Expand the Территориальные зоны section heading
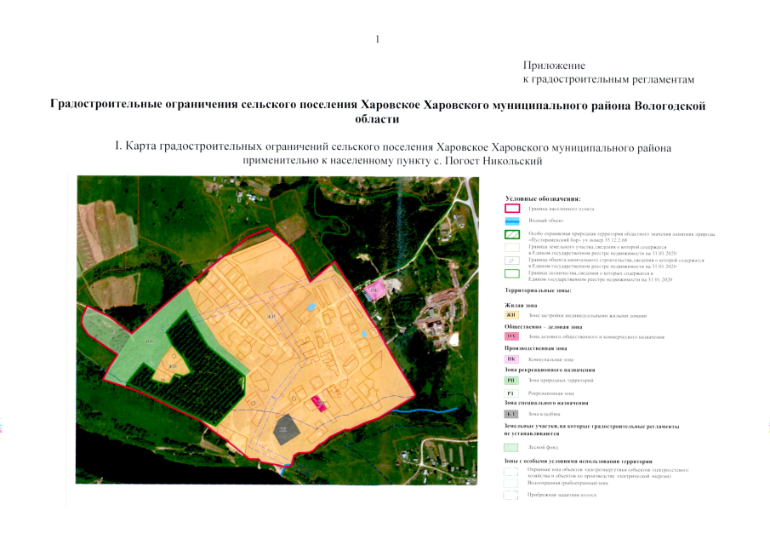 pyautogui.click(x=538, y=292)
